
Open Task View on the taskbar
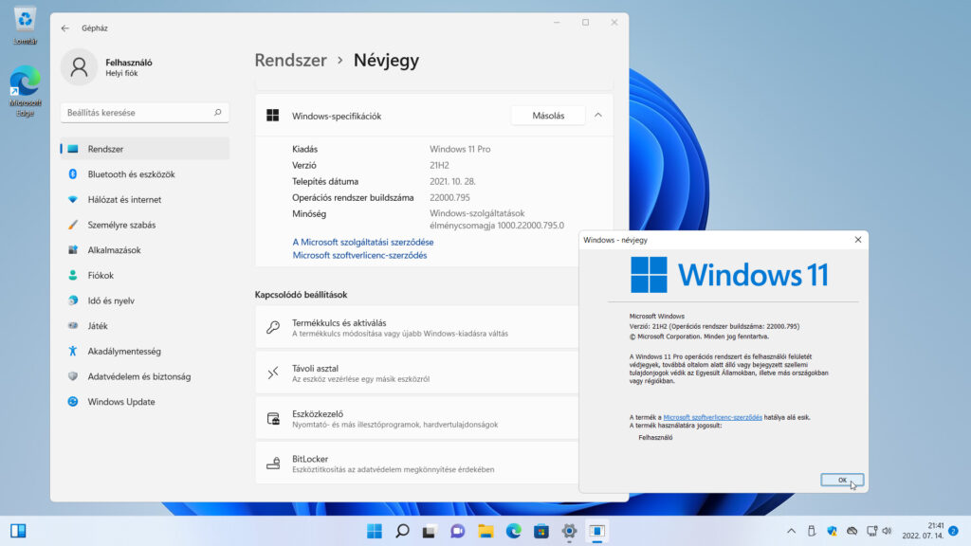pyautogui.click(x=430, y=531)
